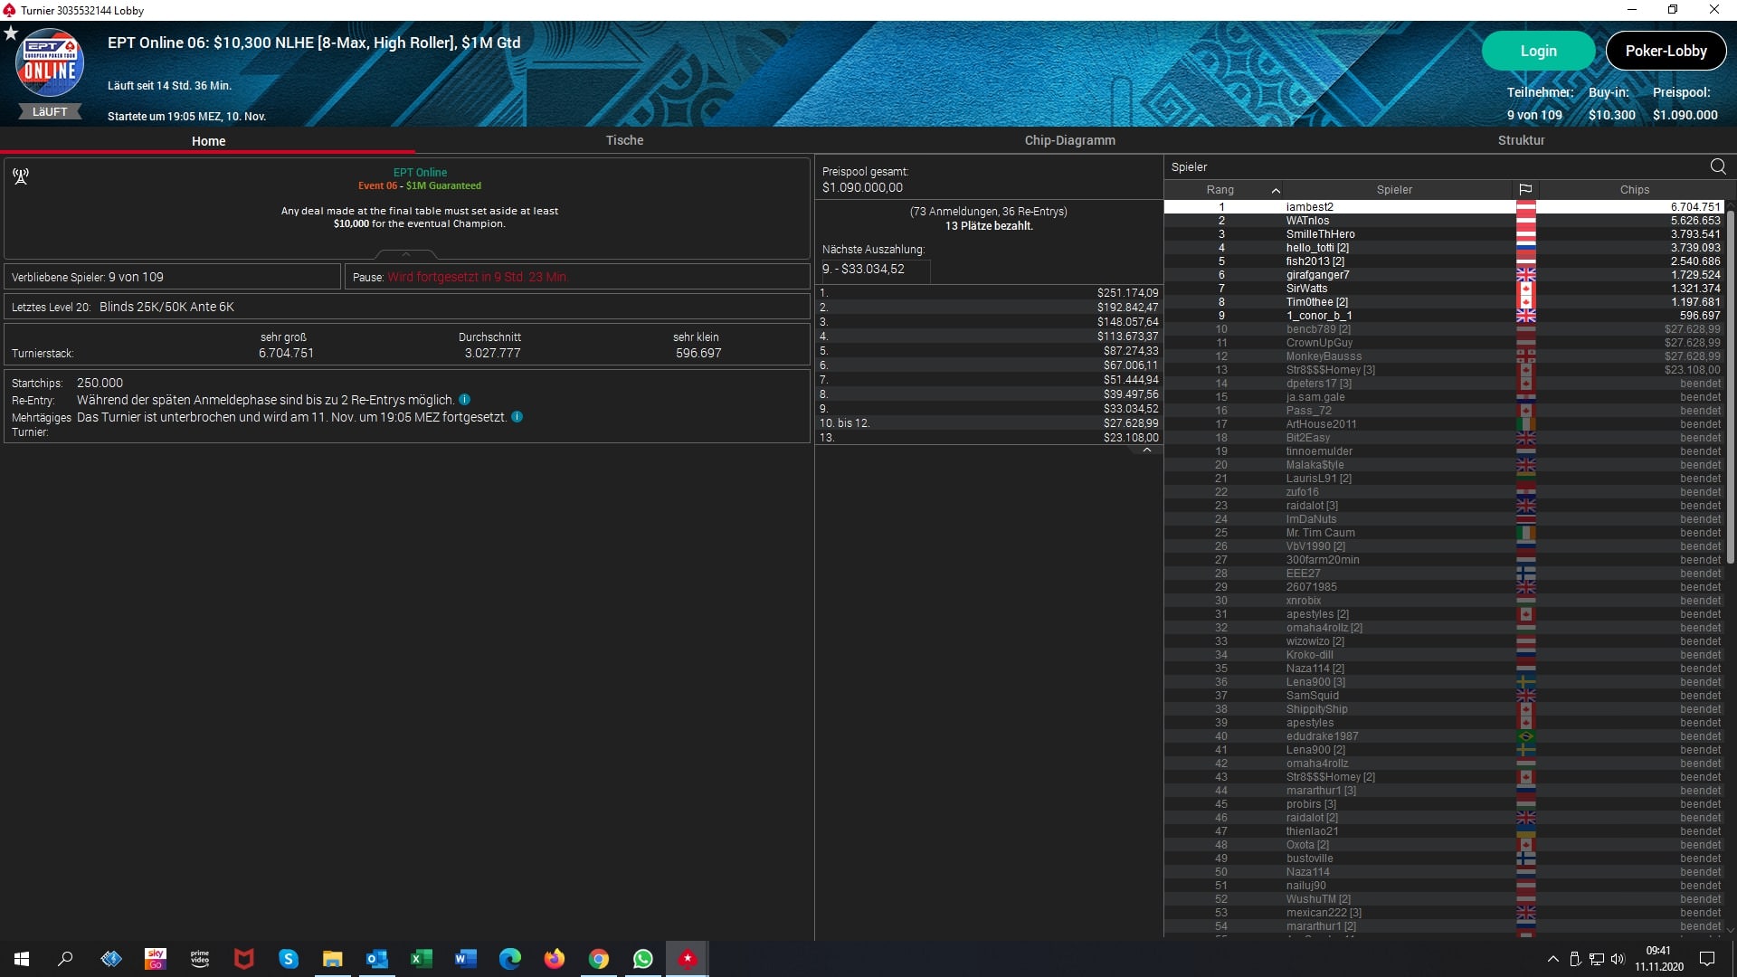The height and width of the screenshot is (977, 1737).
Task: Collapse the tournament info banner
Action: tap(406, 254)
